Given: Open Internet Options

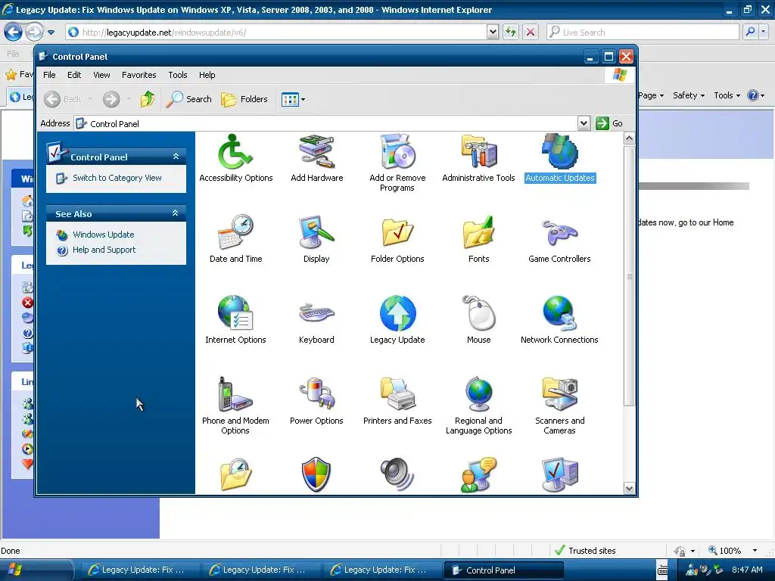Looking at the screenshot, I should point(236,320).
